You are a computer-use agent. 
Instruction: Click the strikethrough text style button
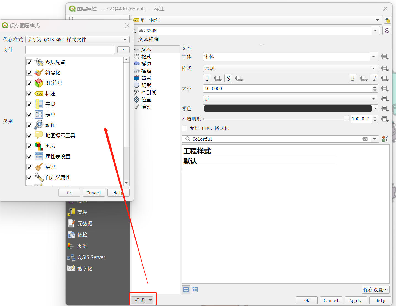click(x=228, y=78)
